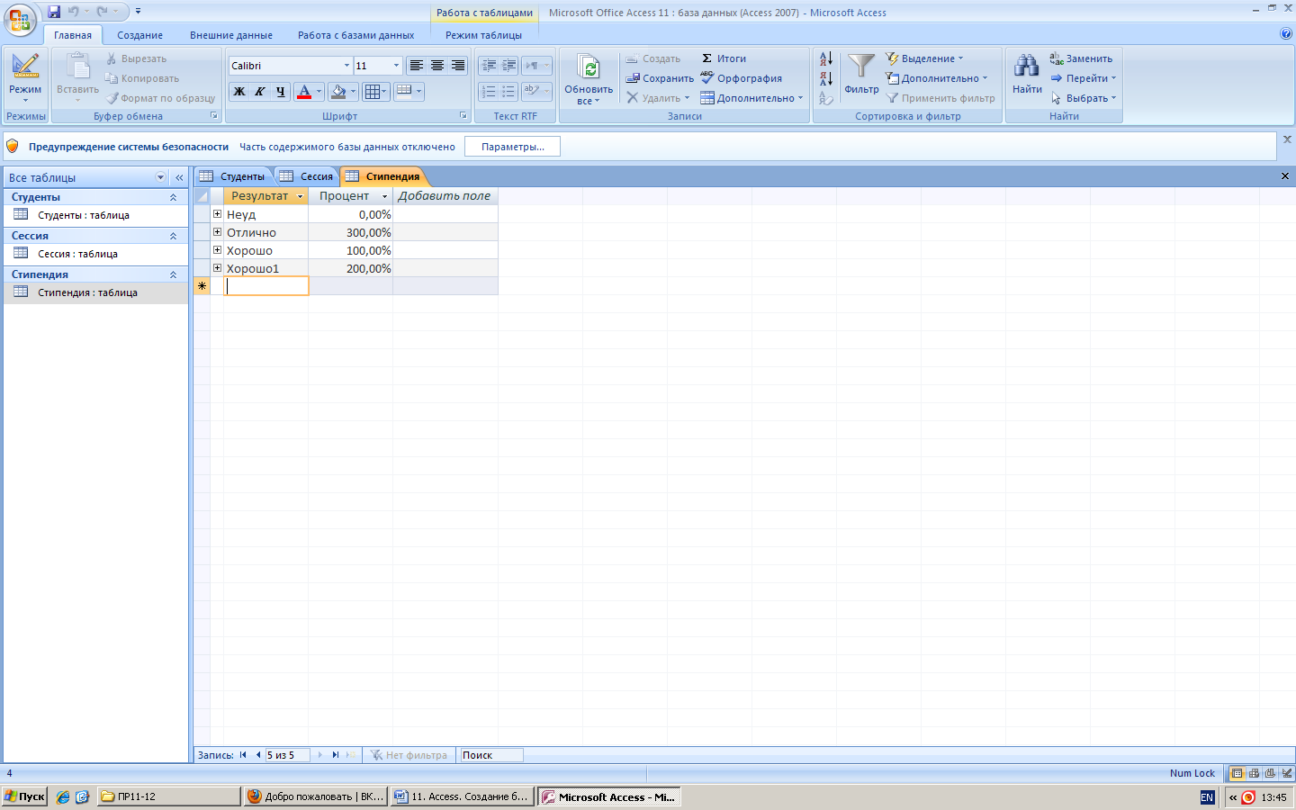Expand subdatasheet for Хорошо1 row
Screen dimensions: 1296x810
(217, 268)
